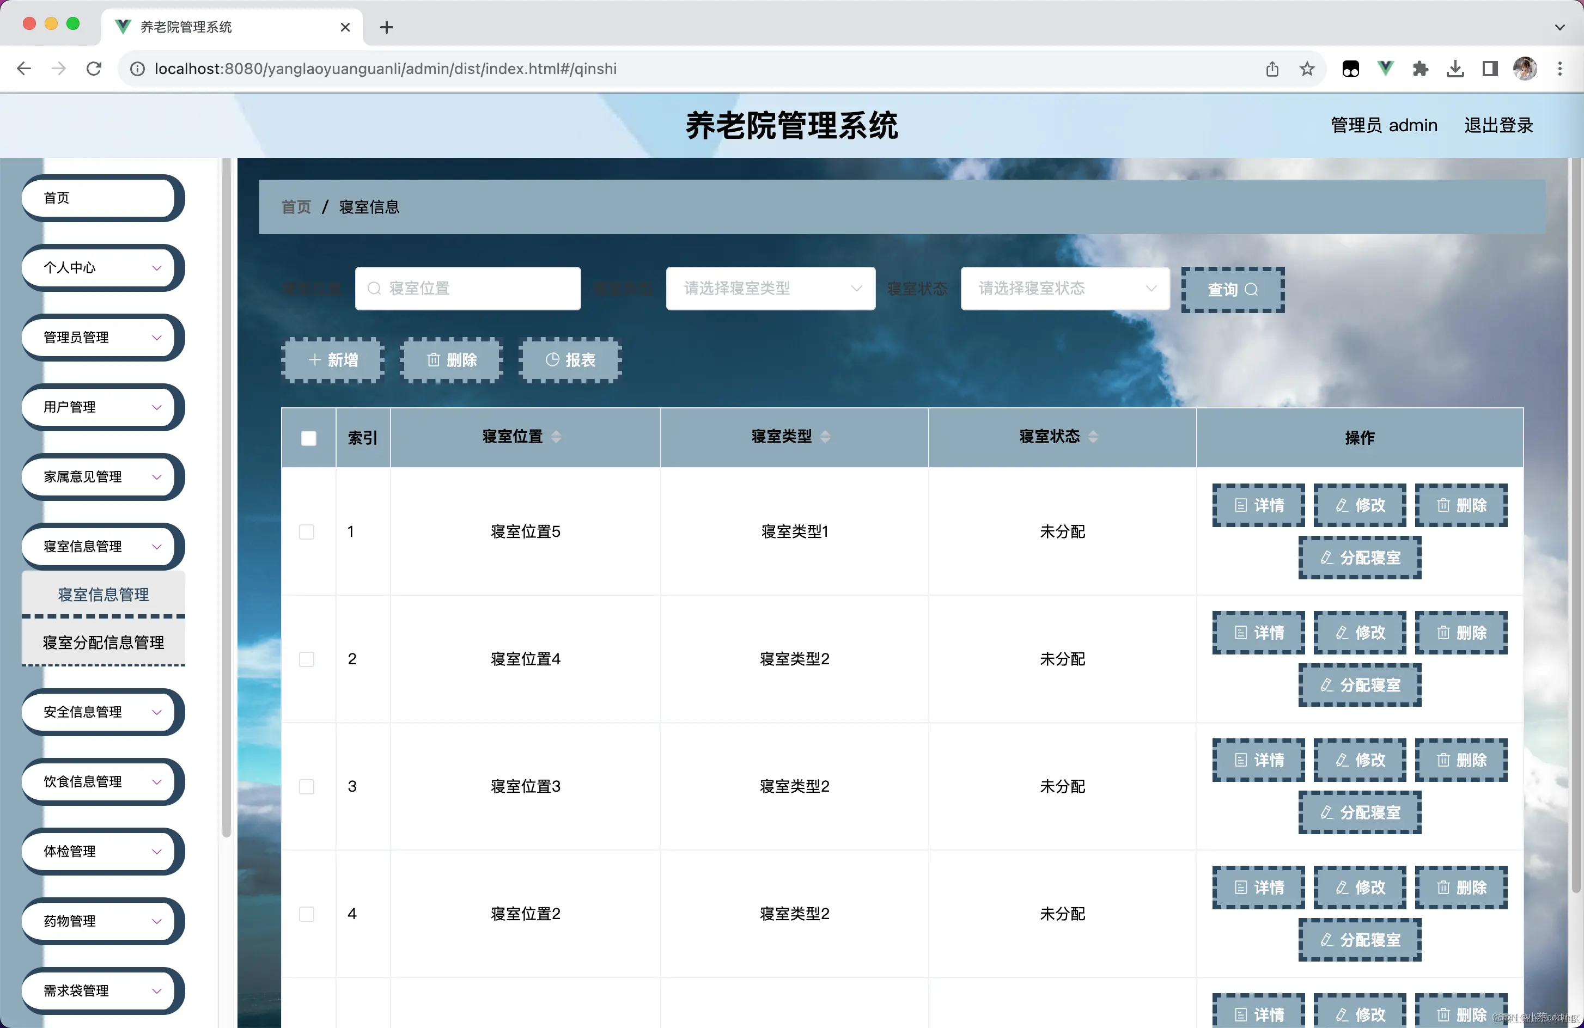Screen dimensions: 1584x1028
Task: Click the plus icon on 新增 button
Action: (315, 360)
